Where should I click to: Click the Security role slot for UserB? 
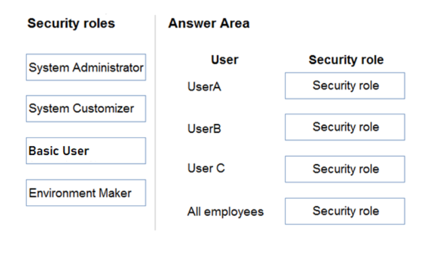coord(345,127)
